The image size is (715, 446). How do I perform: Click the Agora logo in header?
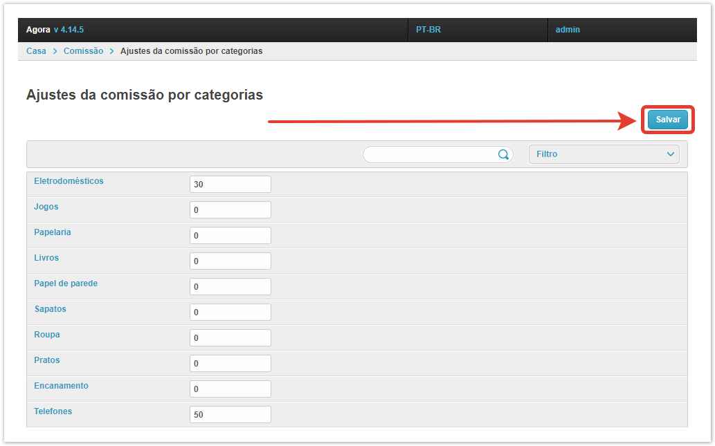(x=38, y=30)
